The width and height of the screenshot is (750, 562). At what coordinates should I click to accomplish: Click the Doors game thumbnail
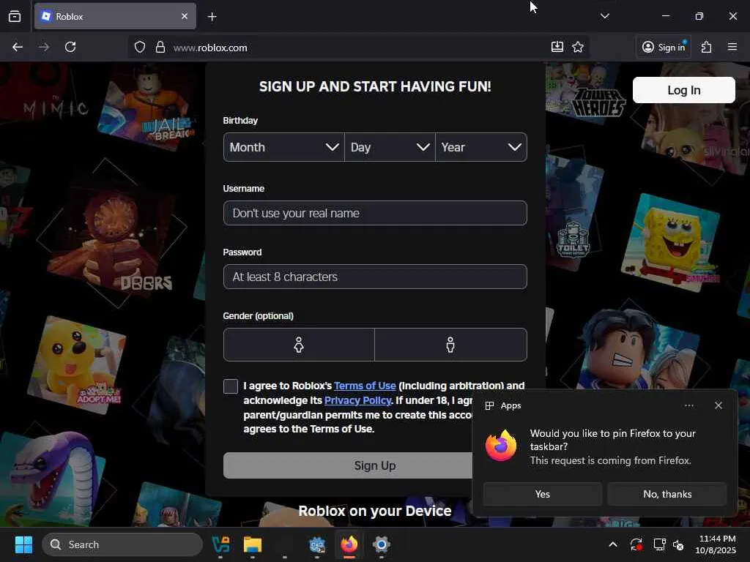(x=112, y=233)
